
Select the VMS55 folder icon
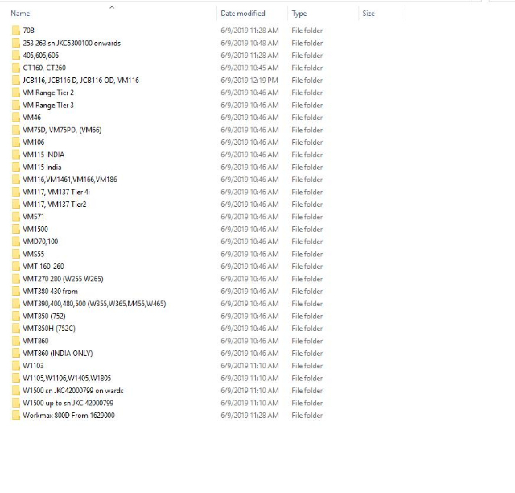pos(16,254)
